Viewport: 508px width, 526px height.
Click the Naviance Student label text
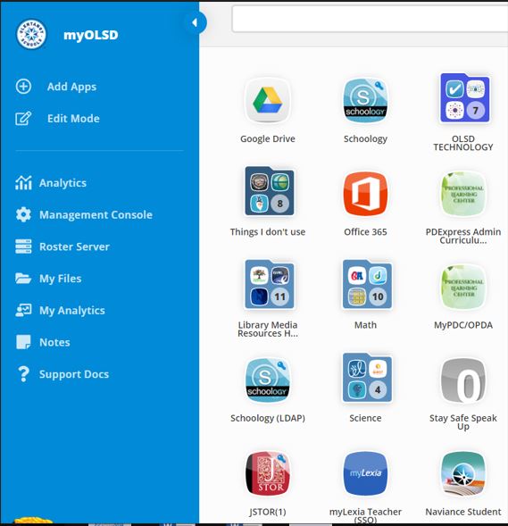[x=463, y=512]
